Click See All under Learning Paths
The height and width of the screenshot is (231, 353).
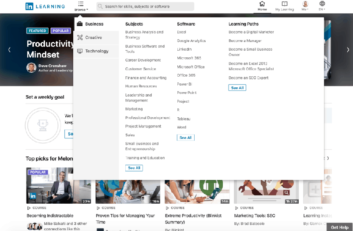(237, 88)
